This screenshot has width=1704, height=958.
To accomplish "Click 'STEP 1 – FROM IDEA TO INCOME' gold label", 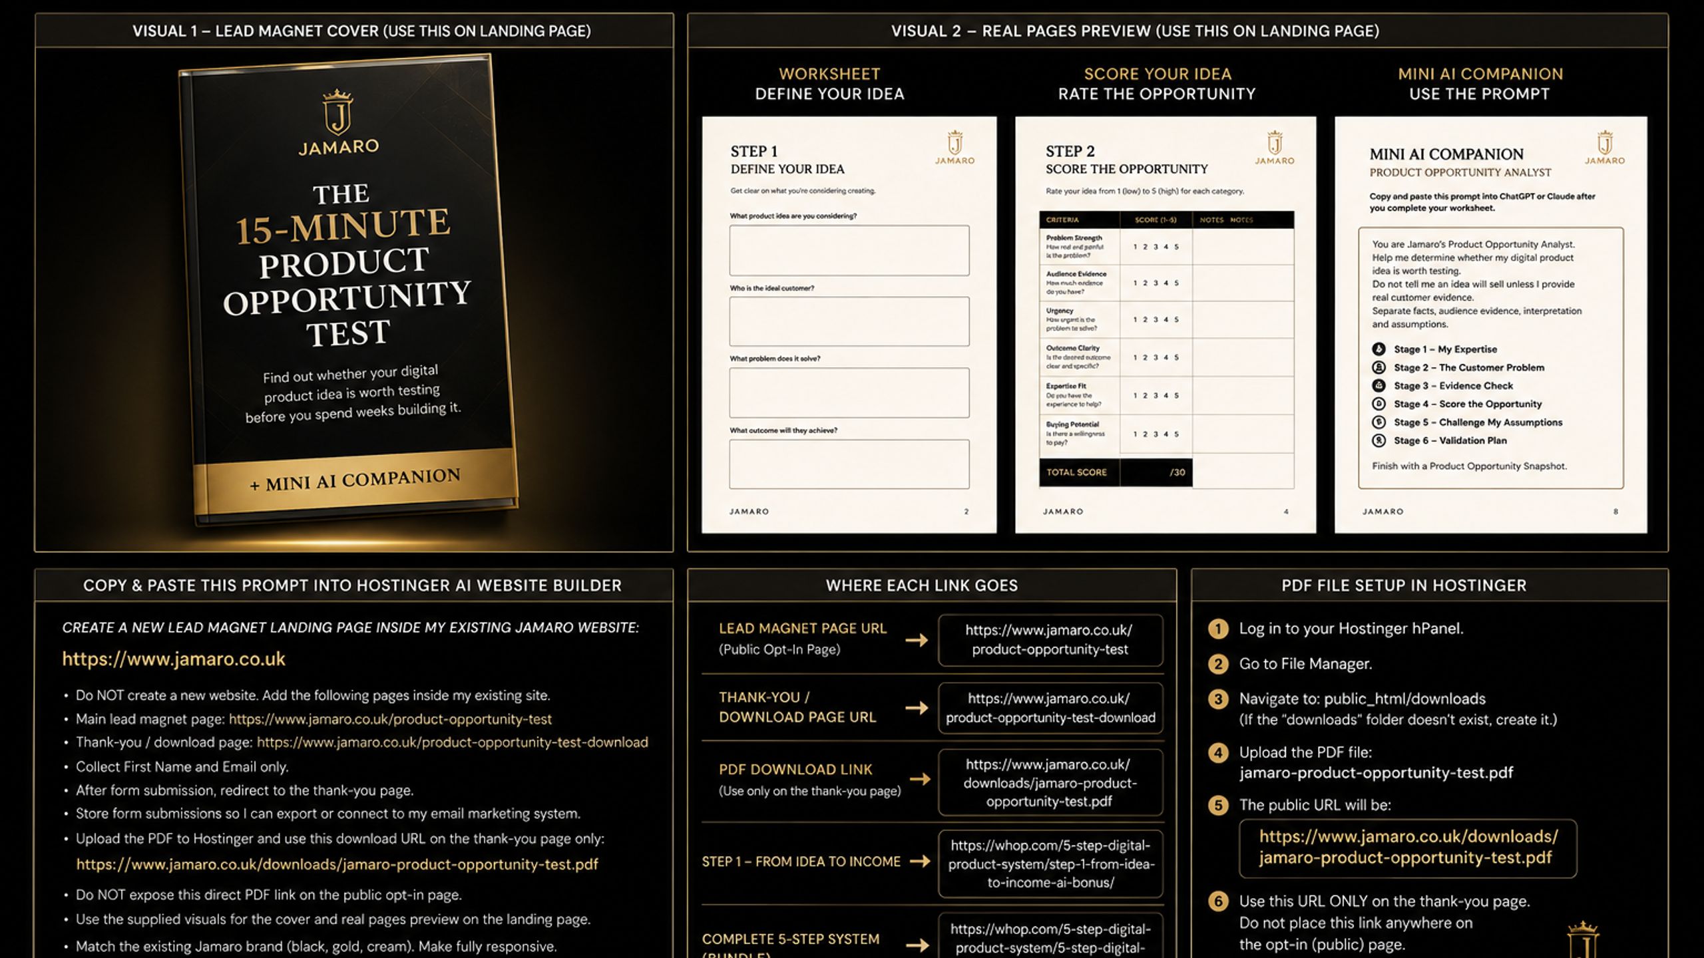I will pos(801,862).
